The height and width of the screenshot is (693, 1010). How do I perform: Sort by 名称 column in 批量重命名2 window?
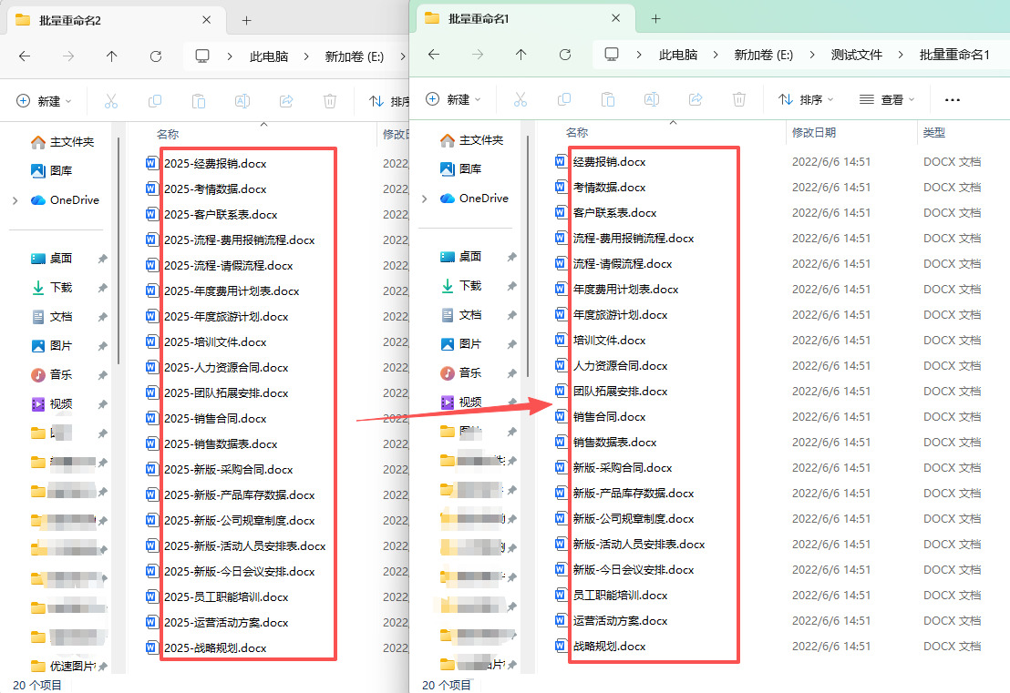168,134
